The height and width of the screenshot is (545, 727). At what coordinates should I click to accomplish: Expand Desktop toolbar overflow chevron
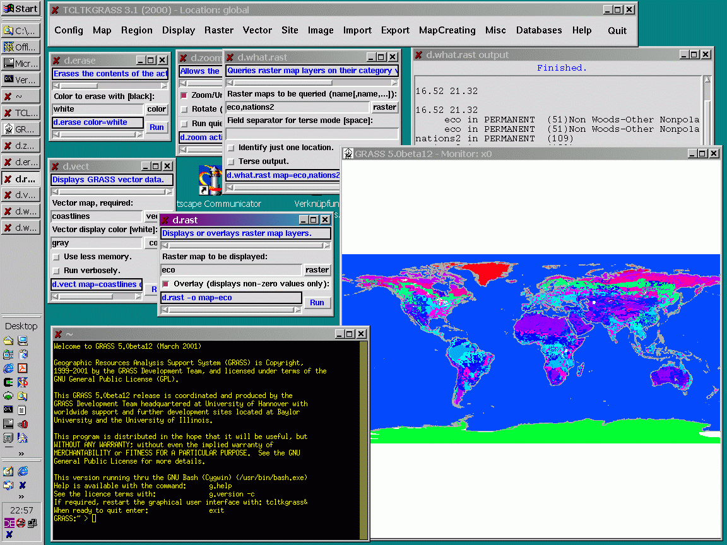pyautogui.click(x=21, y=453)
